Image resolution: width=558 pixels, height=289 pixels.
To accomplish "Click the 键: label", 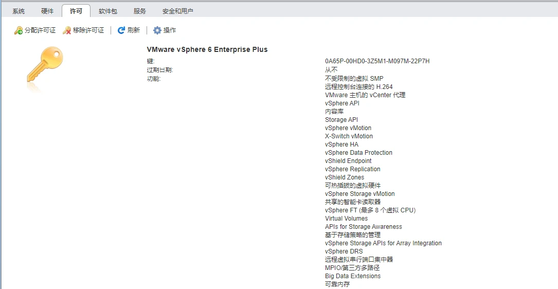I will tap(151, 61).
